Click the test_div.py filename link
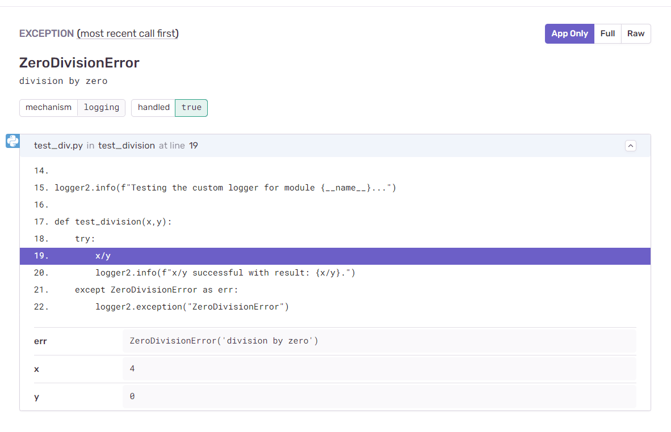This screenshot has width=671, height=432. (x=58, y=145)
